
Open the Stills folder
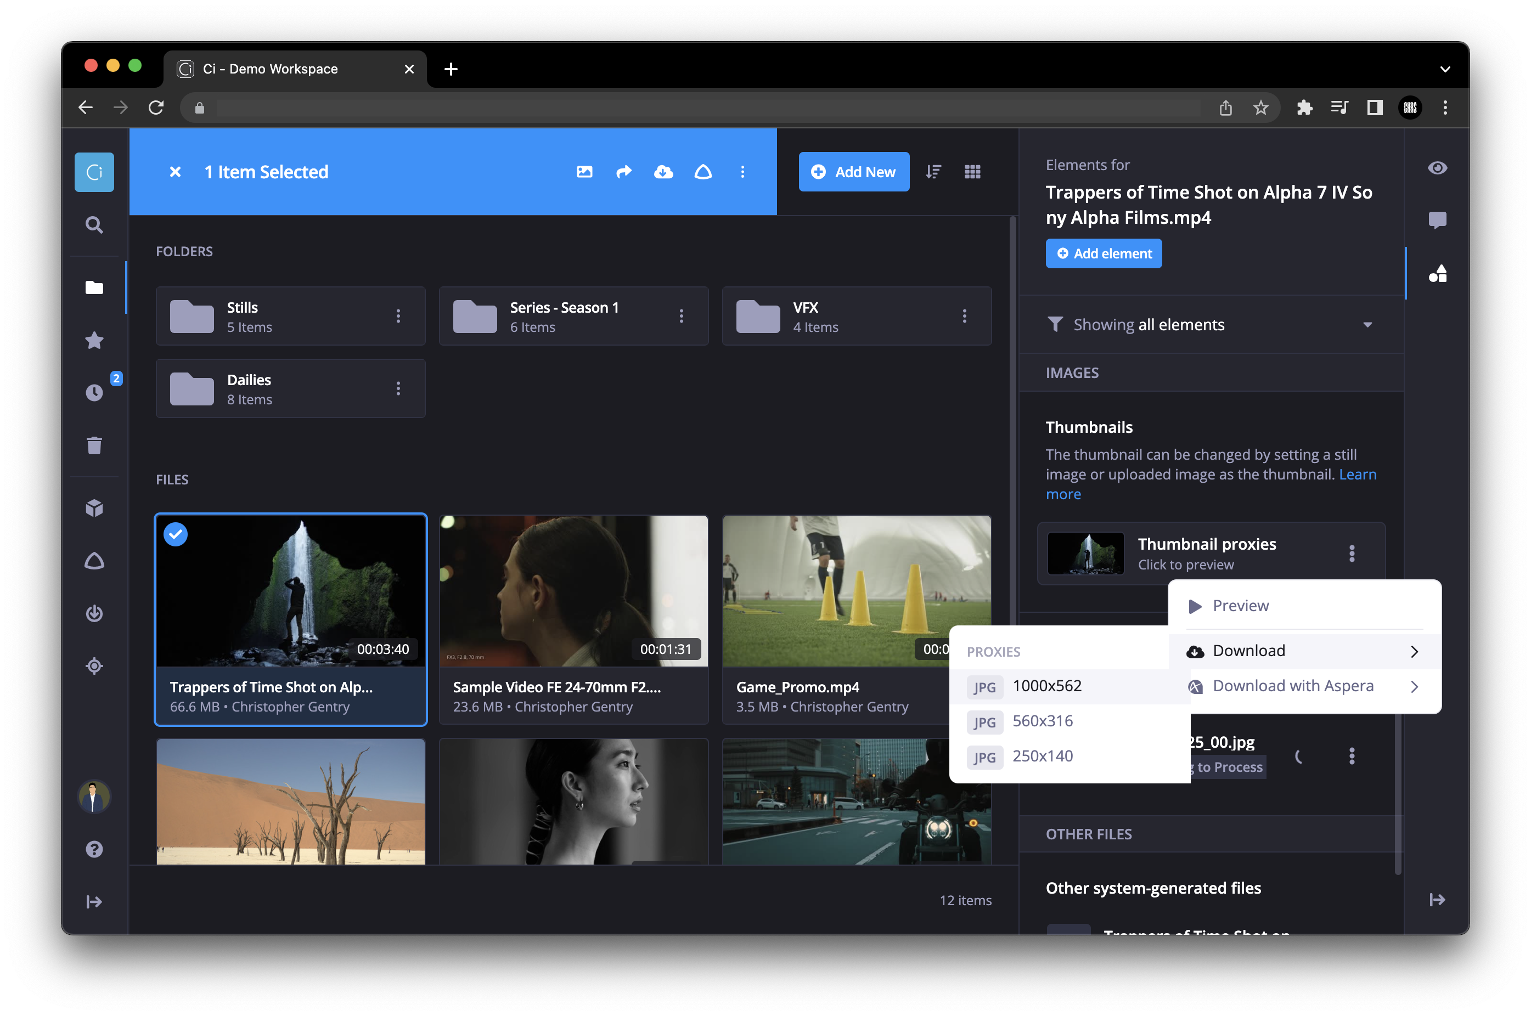point(290,315)
